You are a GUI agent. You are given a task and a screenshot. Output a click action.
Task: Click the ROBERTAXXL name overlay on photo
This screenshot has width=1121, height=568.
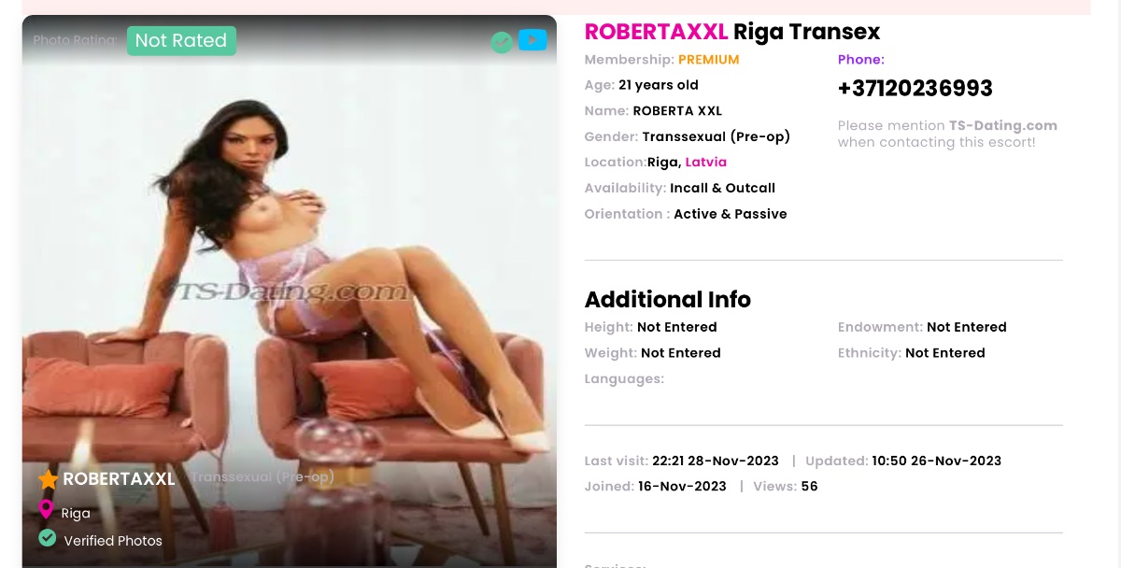pyautogui.click(x=119, y=479)
